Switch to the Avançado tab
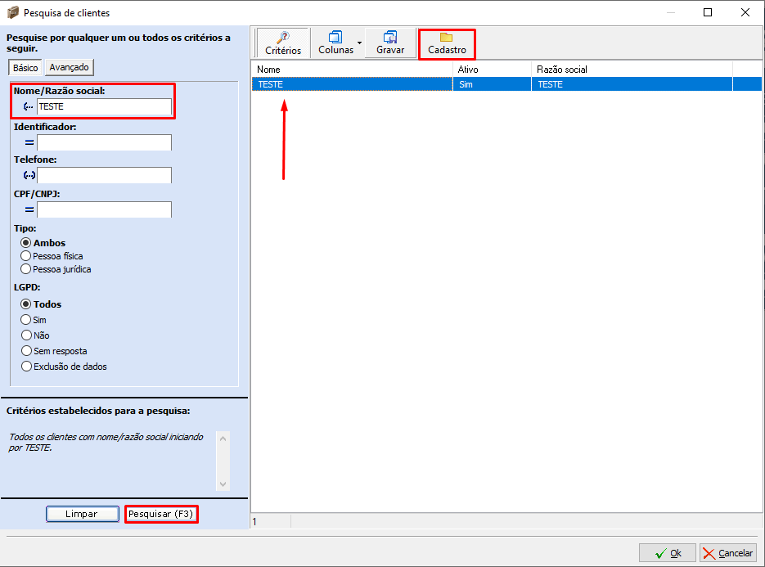 (x=70, y=67)
